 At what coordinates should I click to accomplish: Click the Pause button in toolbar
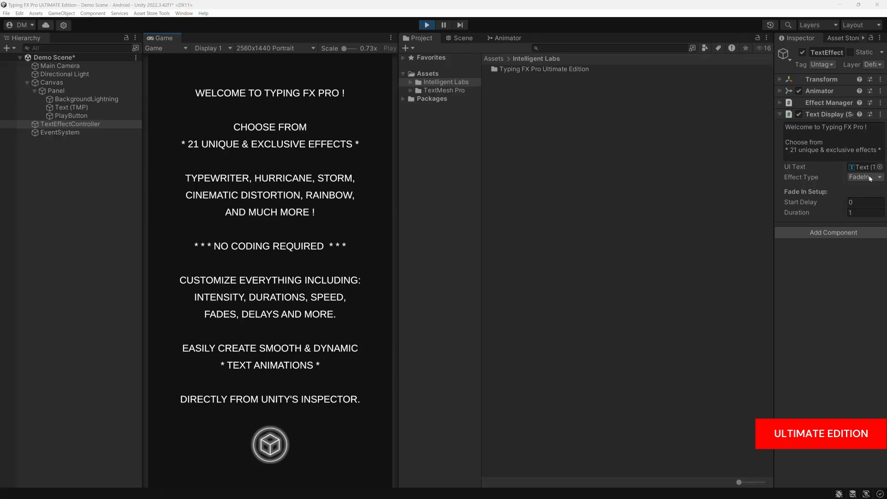443,25
